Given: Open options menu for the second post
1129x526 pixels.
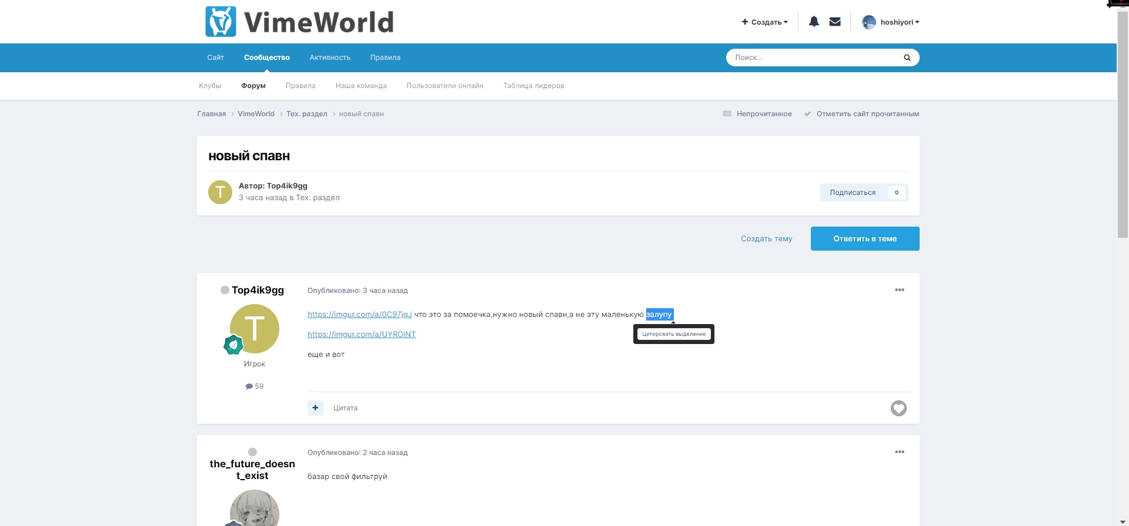Looking at the screenshot, I should (899, 452).
